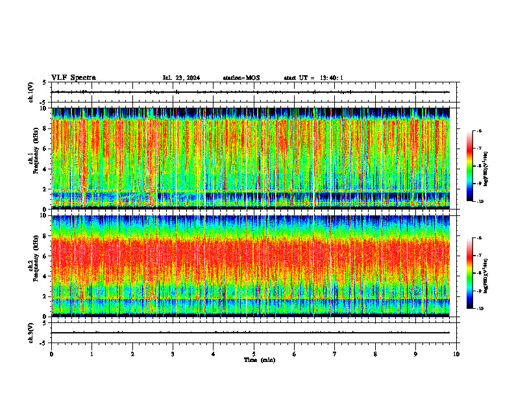The height and width of the screenshot is (397, 514).
Task: Click the "station=MOS" header label
Action: point(241,78)
